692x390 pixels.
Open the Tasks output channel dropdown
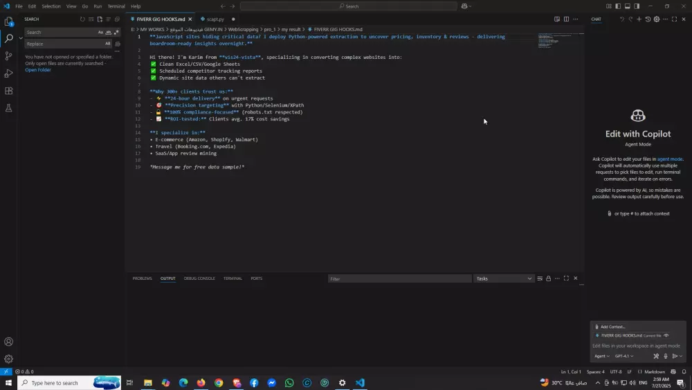click(504, 278)
